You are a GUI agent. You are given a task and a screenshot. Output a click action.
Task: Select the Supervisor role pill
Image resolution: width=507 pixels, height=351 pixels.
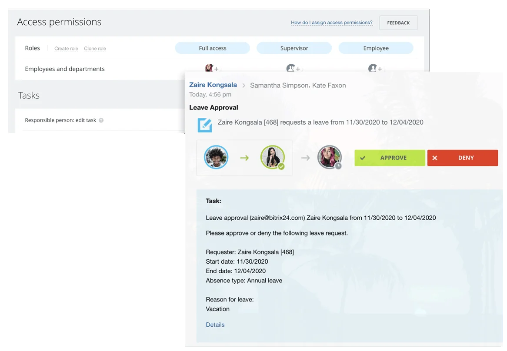click(x=294, y=48)
